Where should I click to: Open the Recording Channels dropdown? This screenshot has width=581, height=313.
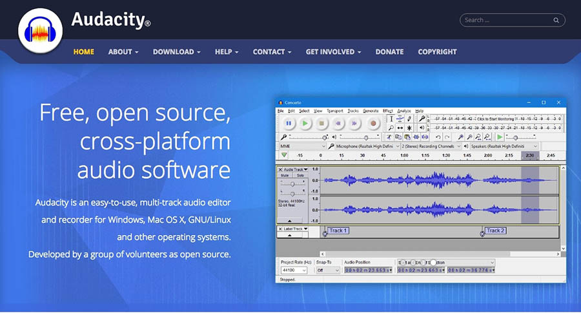click(431, 146)
